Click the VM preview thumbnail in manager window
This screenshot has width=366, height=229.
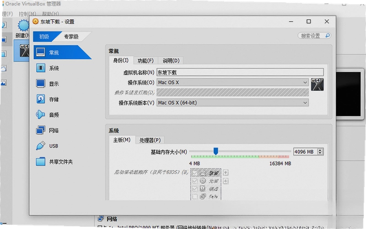[348, 94]
